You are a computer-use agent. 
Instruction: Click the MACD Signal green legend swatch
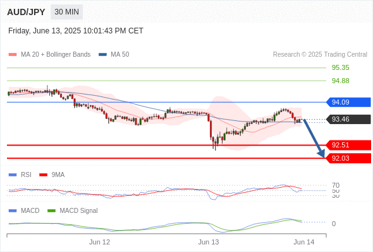point(51,211)
